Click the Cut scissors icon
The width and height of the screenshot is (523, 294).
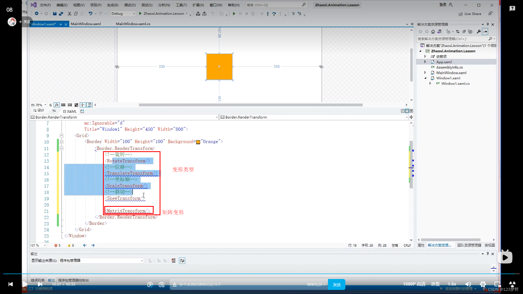(x=69, y=14)
